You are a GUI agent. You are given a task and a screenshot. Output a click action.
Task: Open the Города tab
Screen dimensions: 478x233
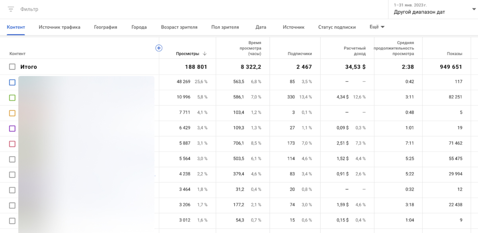tap(139, 27)
